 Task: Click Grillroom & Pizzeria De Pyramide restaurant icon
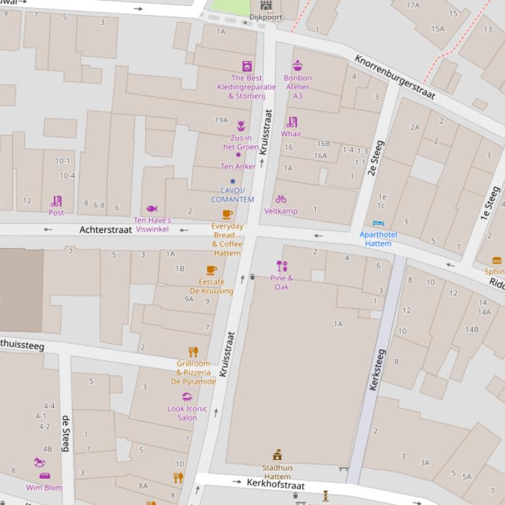tap(193, 352)
